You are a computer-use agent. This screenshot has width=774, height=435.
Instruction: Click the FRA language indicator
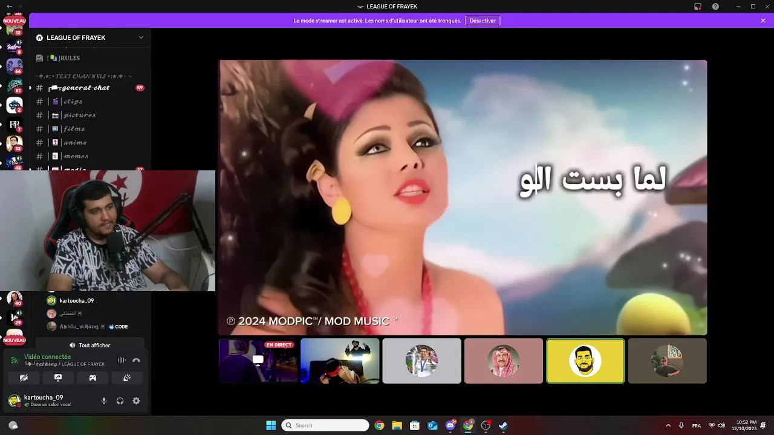[697, 425]
